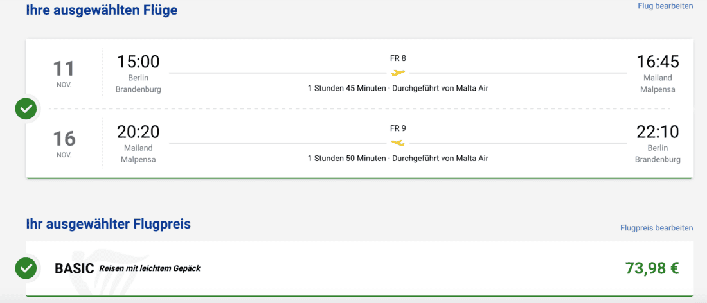Click the 73,98 € fare price
Image resolution: width=707 pixels, height=303 pixels.
pos(652,268)
